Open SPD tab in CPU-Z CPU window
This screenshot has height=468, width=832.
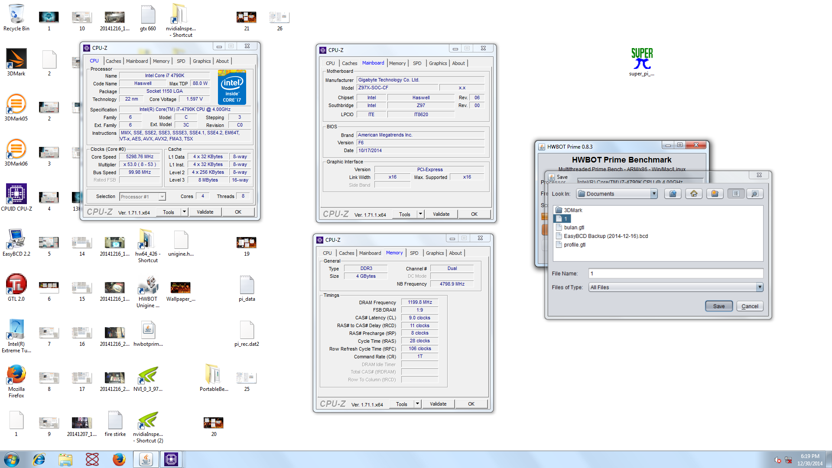point(181,61)
